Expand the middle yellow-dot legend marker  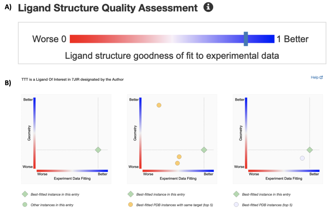point(130,205)
